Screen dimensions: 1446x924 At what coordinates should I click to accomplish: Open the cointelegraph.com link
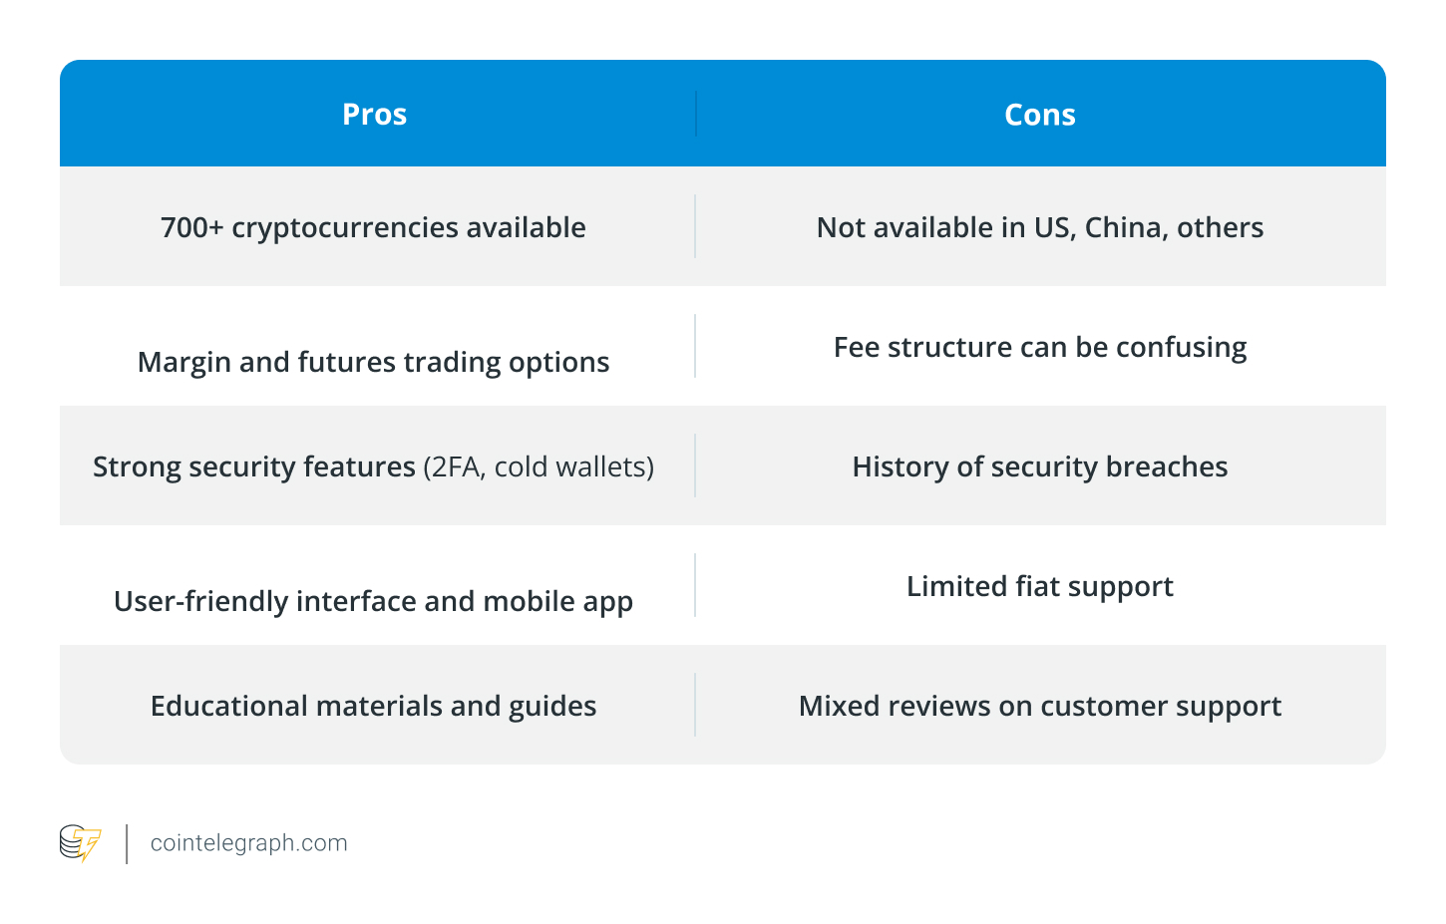248,843
